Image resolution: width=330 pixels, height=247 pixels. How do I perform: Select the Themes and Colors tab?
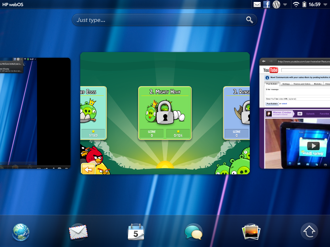point(302,84)
